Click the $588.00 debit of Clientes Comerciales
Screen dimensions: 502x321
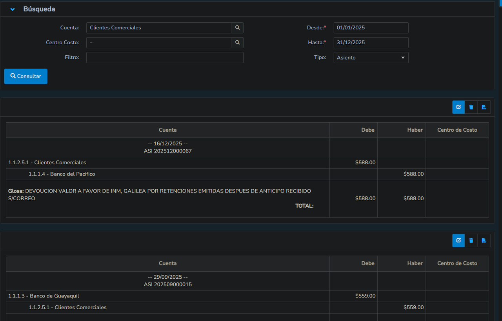click(x=366, y=163)
